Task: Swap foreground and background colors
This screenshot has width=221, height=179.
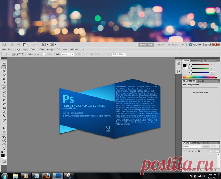Action: tap(6, 152)
